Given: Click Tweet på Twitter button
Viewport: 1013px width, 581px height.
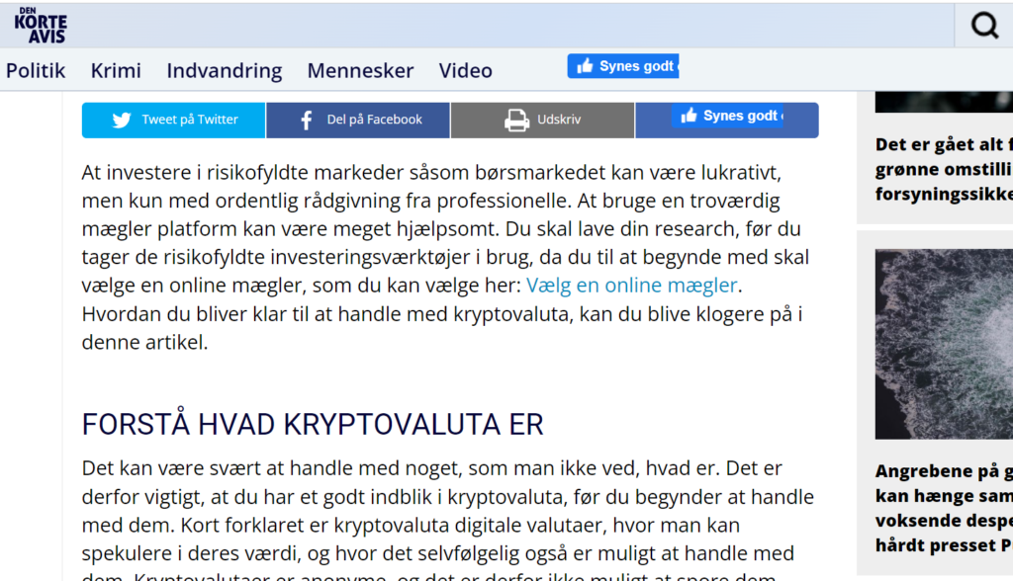Looking at the screenshot, I should 174,121.
